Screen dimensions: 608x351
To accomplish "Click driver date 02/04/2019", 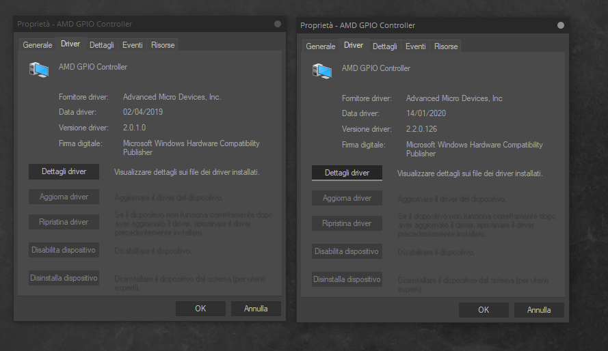I will 143,112.
